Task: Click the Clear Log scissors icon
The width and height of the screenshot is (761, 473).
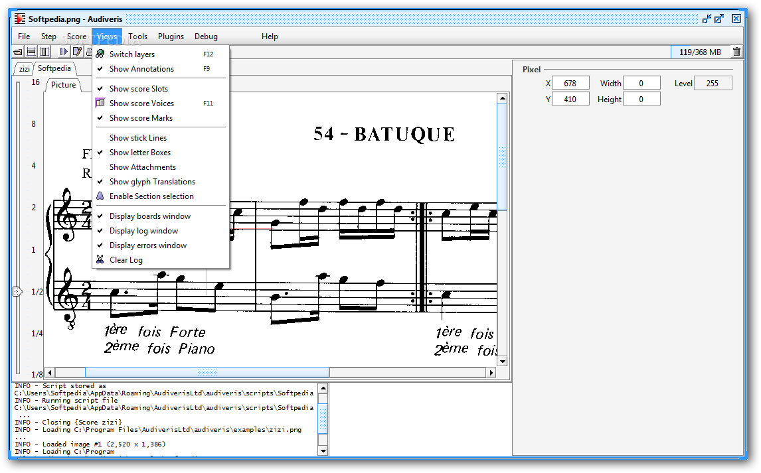Action: click(100, 259)
